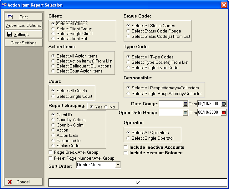Open Advanced Options
Image resolution: width=229 pixels, height=189 pixels.
(23, 26)
